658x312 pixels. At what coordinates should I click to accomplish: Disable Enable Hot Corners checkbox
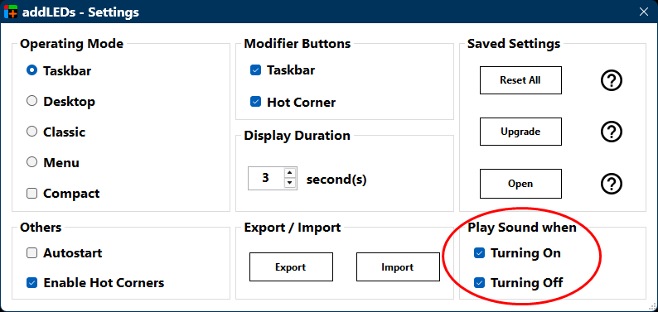coord(31,283)
